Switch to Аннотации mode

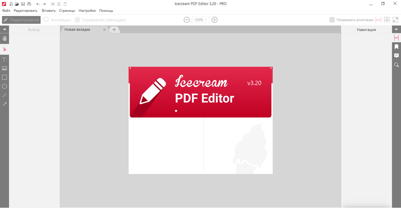coord(57,20)
